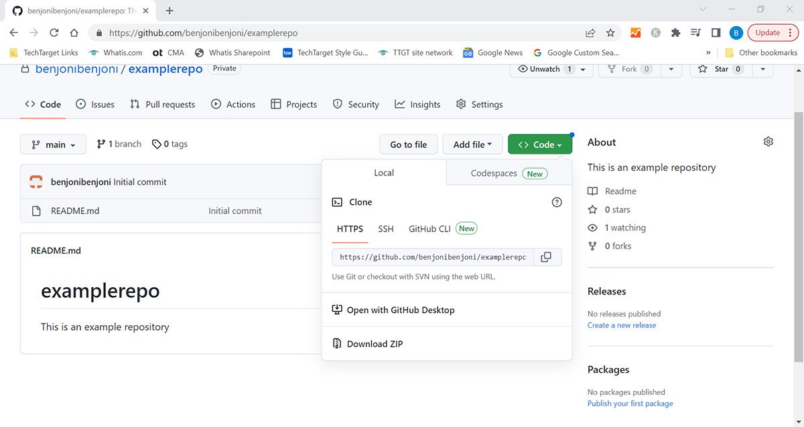Screen dimensions: 804x427
Task: Open the Insights tab
Action: coord(417,104)
